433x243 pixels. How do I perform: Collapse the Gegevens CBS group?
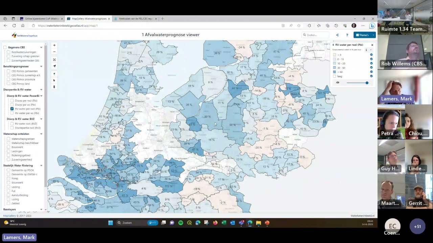(x=41, y=48)
